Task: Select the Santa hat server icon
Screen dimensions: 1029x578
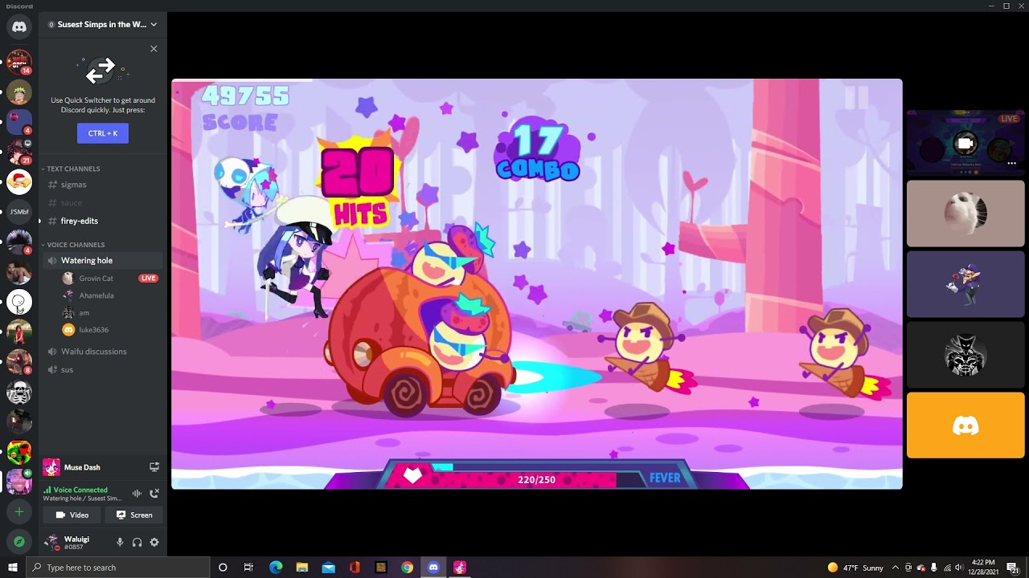Action: point(19,181)
